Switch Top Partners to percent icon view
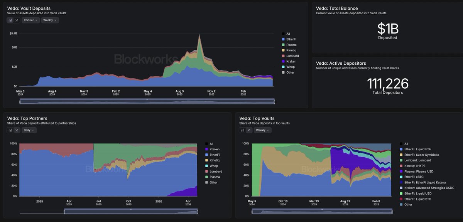Screen dimensions: 463x222 17,130
